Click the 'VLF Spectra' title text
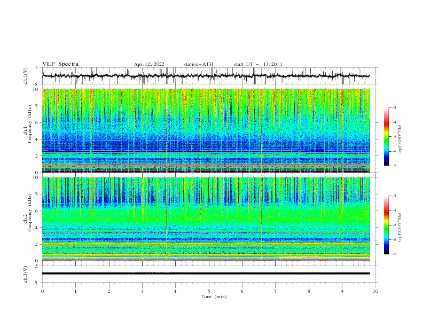Image resolution: width=423 pixels, height=327 pixels. pyautogui.click(x=60, y=64)
